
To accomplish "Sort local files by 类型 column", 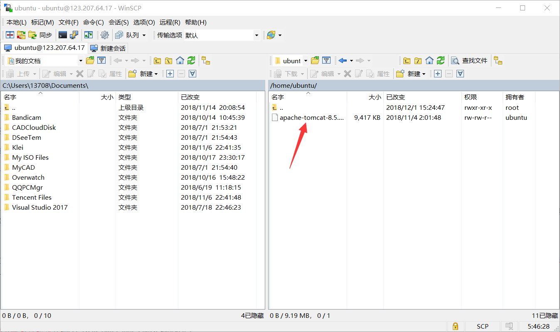I will pos(147,97).
